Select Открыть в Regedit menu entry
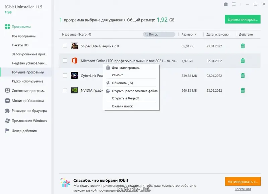Image resolution: width=268 pixels, height=194 pixels. click(126, 98)
